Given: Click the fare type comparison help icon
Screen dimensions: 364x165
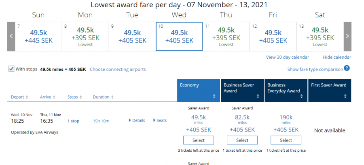Looking at the screenshot, I should tap(347, 68).
